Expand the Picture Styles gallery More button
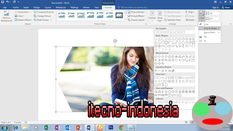 tap(125, 19)
